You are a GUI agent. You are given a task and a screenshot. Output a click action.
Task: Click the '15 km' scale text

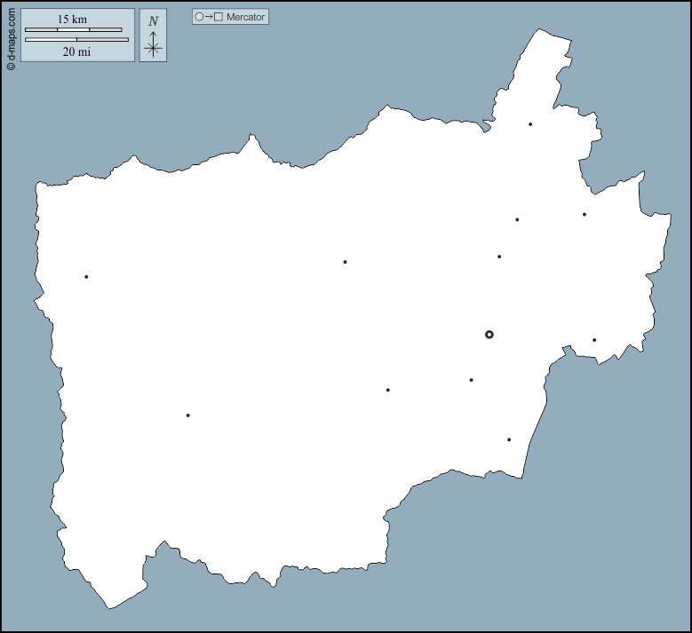(73, 19)
